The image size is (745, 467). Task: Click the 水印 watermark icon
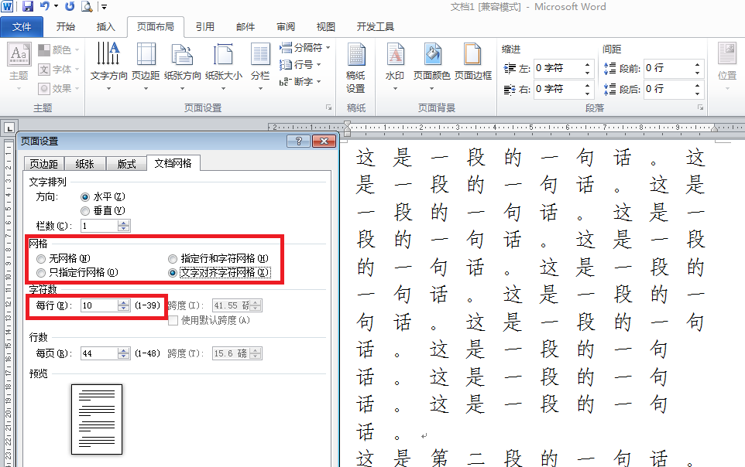pos(395,53)
